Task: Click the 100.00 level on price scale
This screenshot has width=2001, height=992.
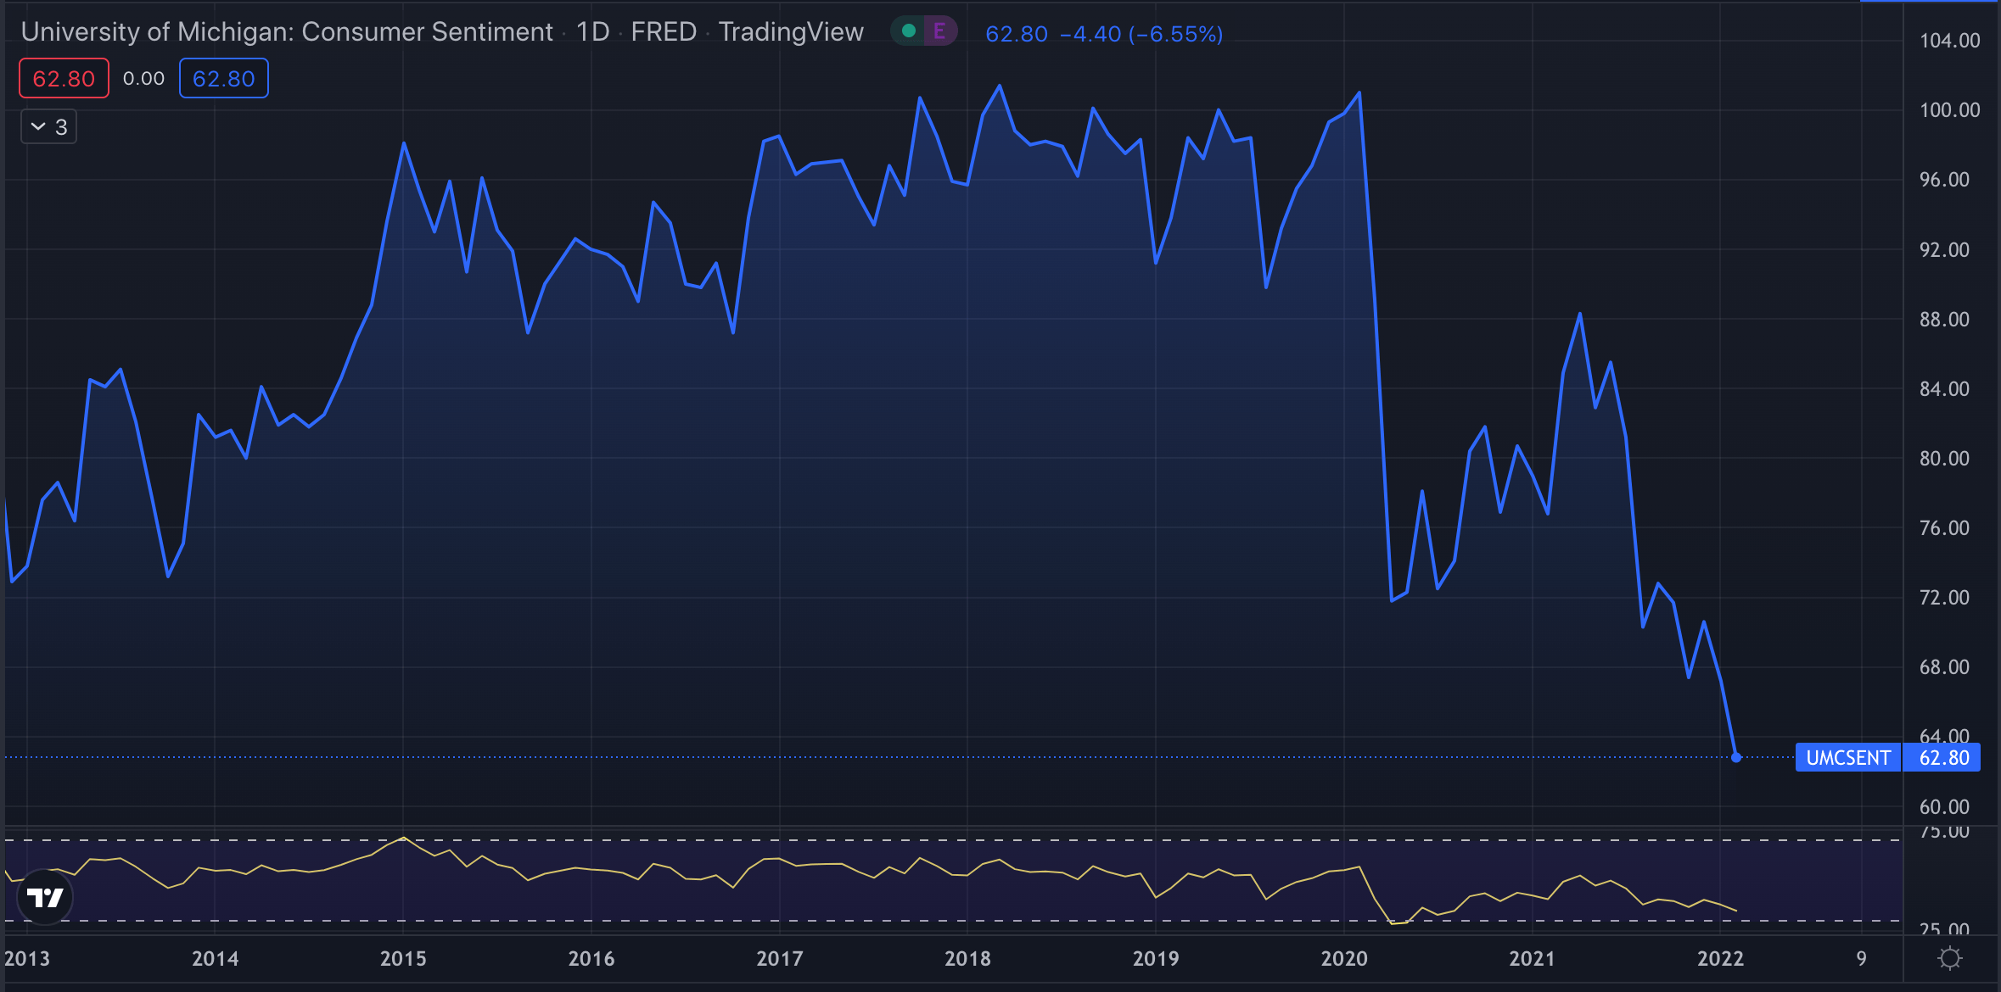Action: click(x=1949, y=109)
